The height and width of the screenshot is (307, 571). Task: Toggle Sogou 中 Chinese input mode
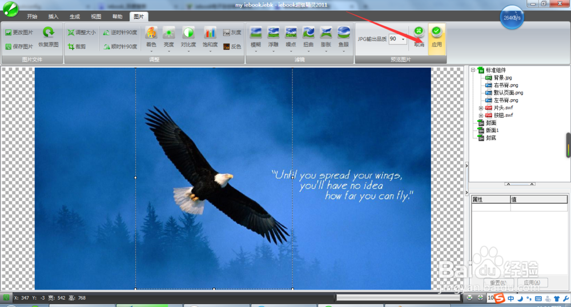tap(511, 298)
